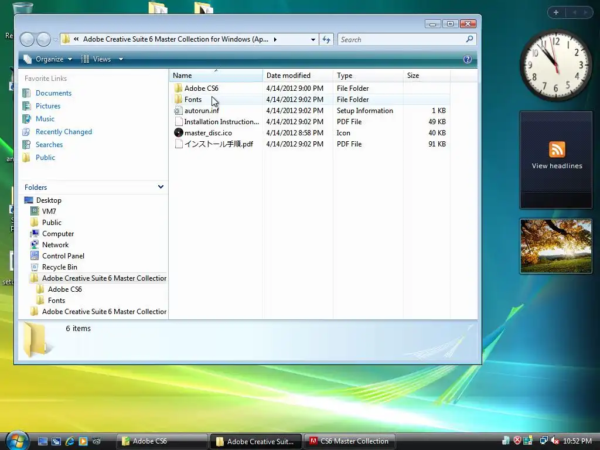Open Recently Changed favorite link

pyautogui.click(x=63, y=132)
